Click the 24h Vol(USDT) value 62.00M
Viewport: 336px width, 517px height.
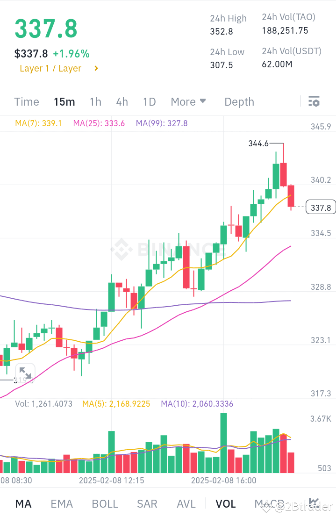pos(277,64)
